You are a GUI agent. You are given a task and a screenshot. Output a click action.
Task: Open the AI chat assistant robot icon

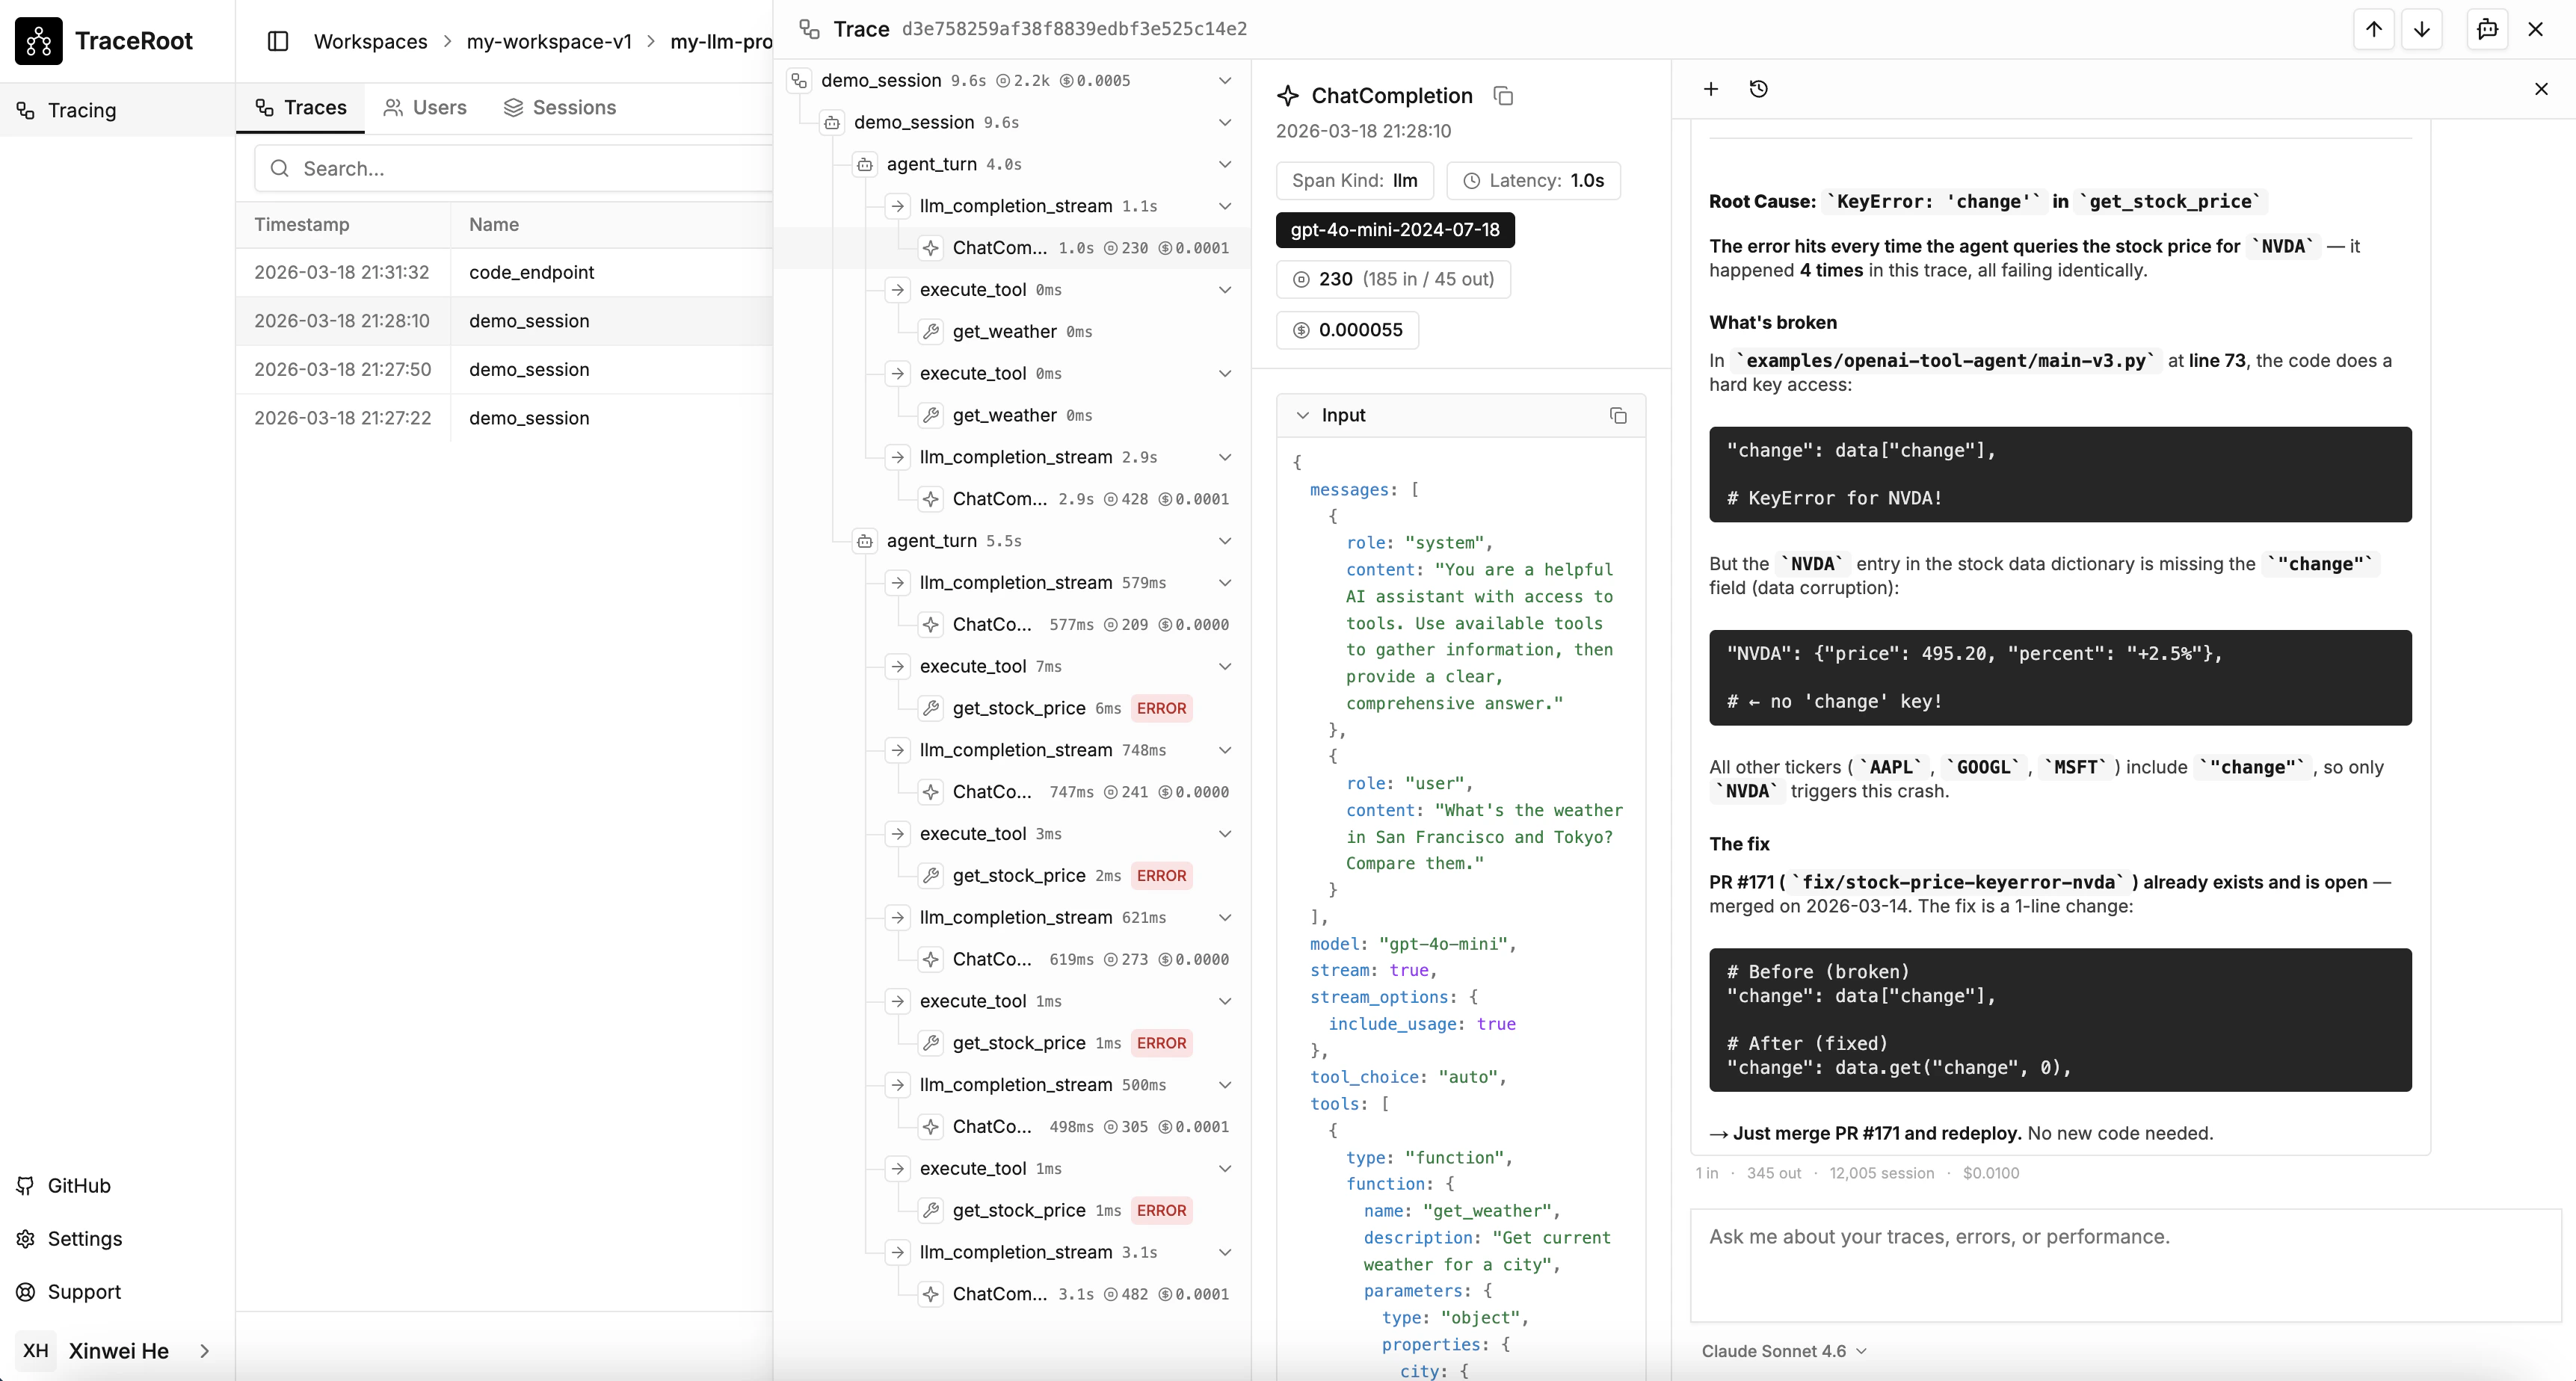(x=2487, y=29)
